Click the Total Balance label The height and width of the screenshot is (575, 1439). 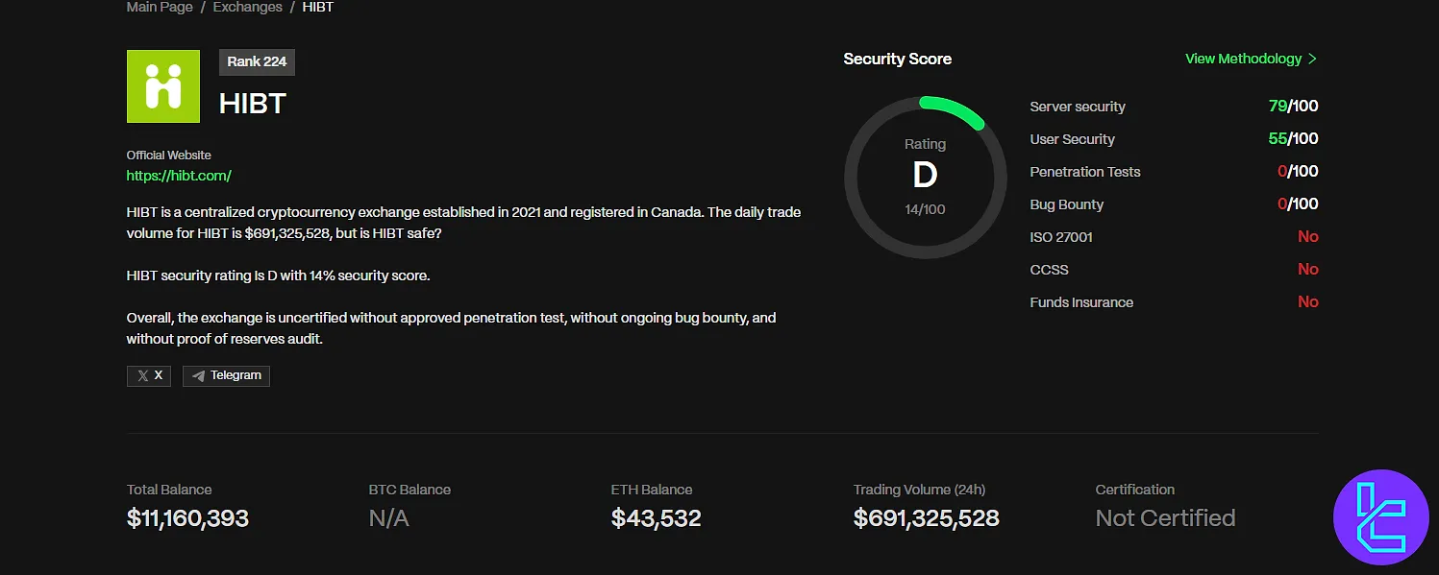(x=169, y=490)
